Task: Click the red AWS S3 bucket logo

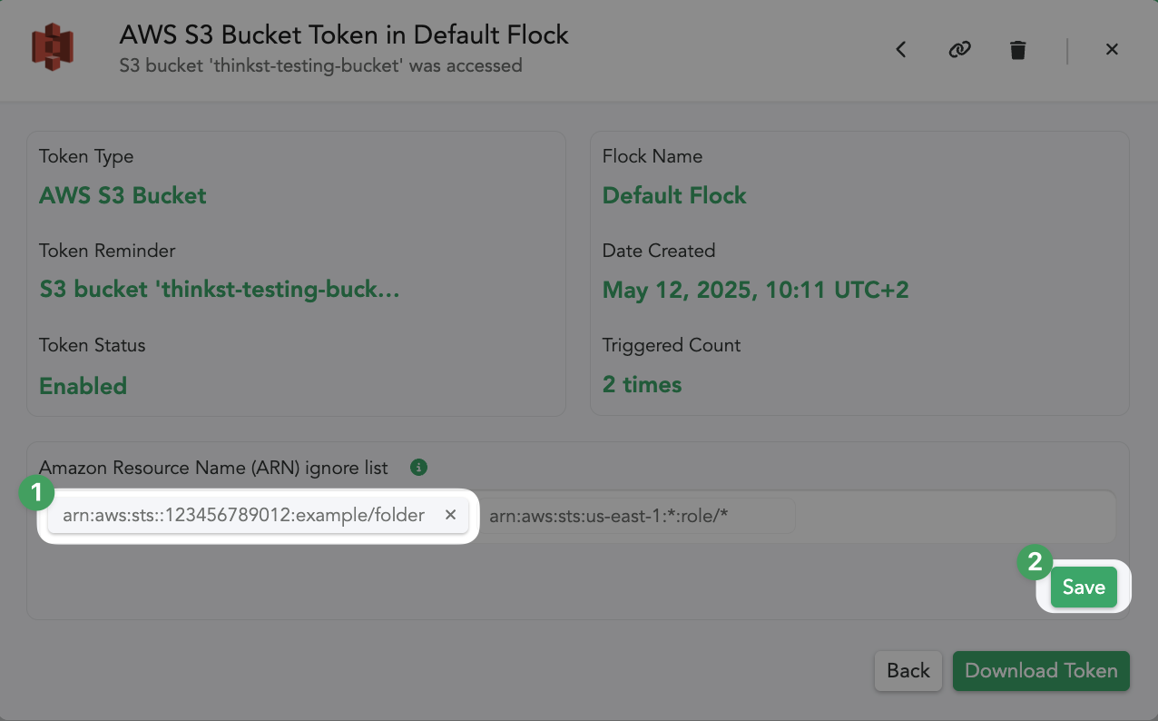Action: (53, 47)
